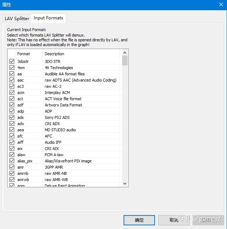This screenshot has width=227, height=229.
Task: Click the 确定 confirm button
Action: (x=139, y=220)
